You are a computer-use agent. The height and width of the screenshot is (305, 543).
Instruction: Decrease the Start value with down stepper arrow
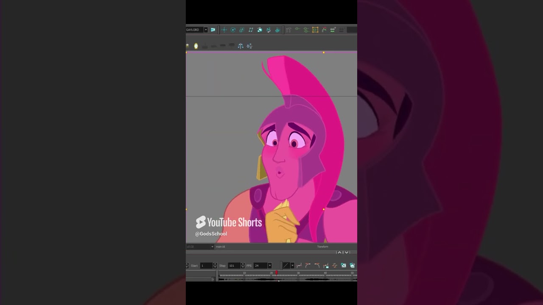click(215, 267)
